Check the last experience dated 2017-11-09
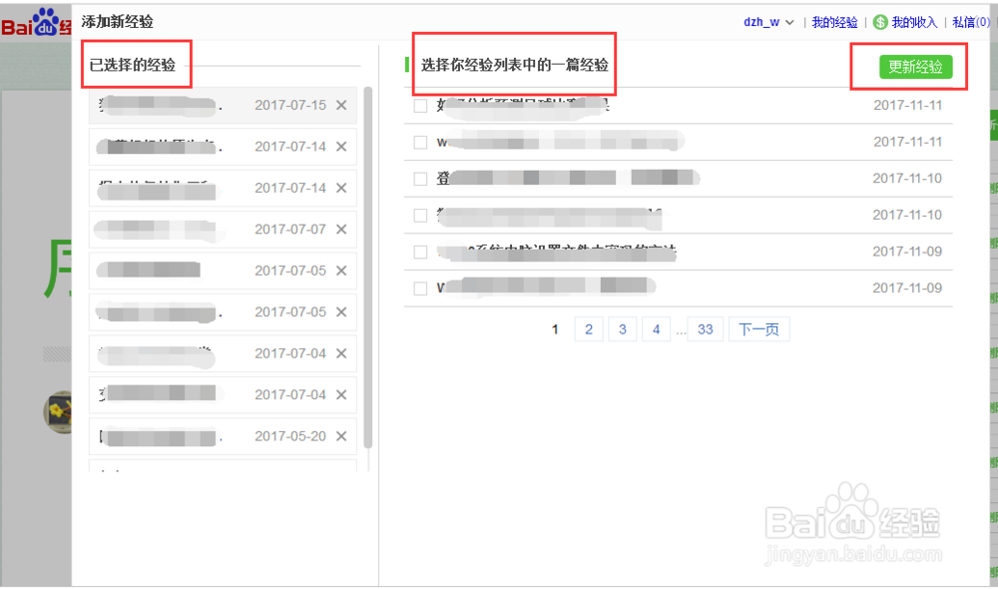Viewport: 998px width, 589px height. pyautogui.click(x=420, y=288)
